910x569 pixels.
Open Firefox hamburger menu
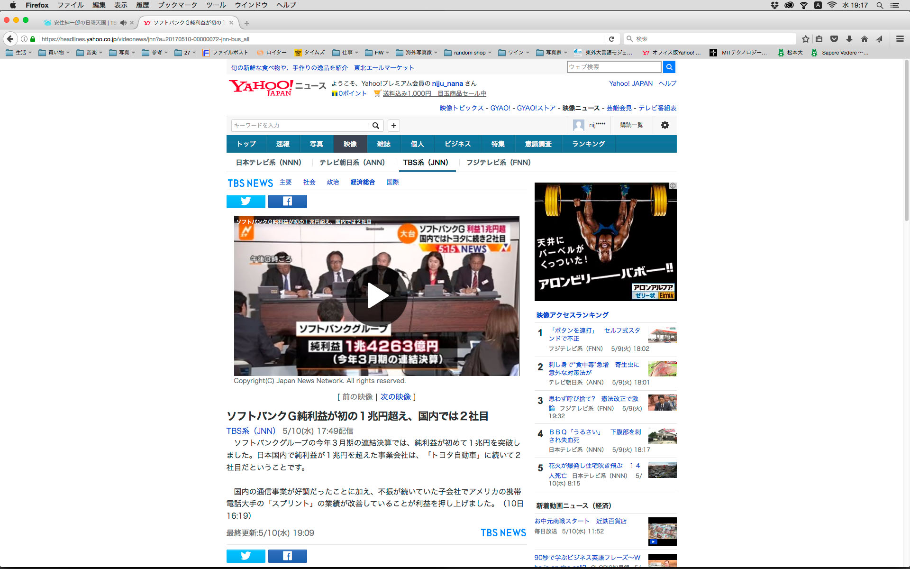coord(900,39)
